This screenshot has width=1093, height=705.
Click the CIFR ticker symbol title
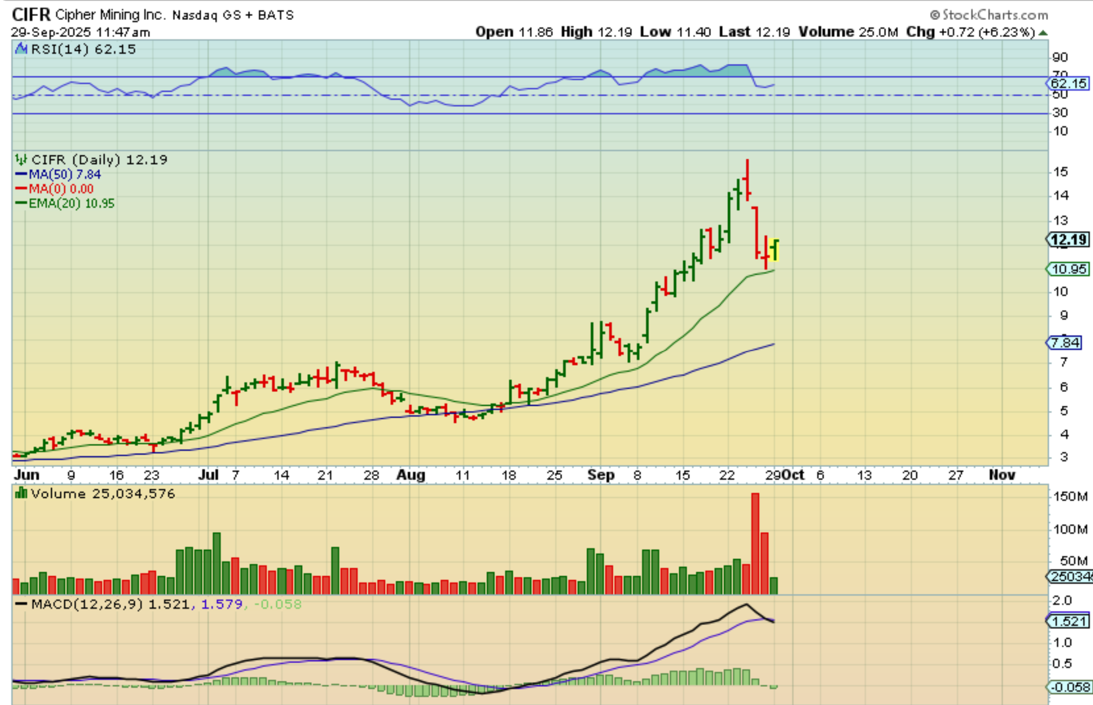pyautogui.click(x=31, y=15)
